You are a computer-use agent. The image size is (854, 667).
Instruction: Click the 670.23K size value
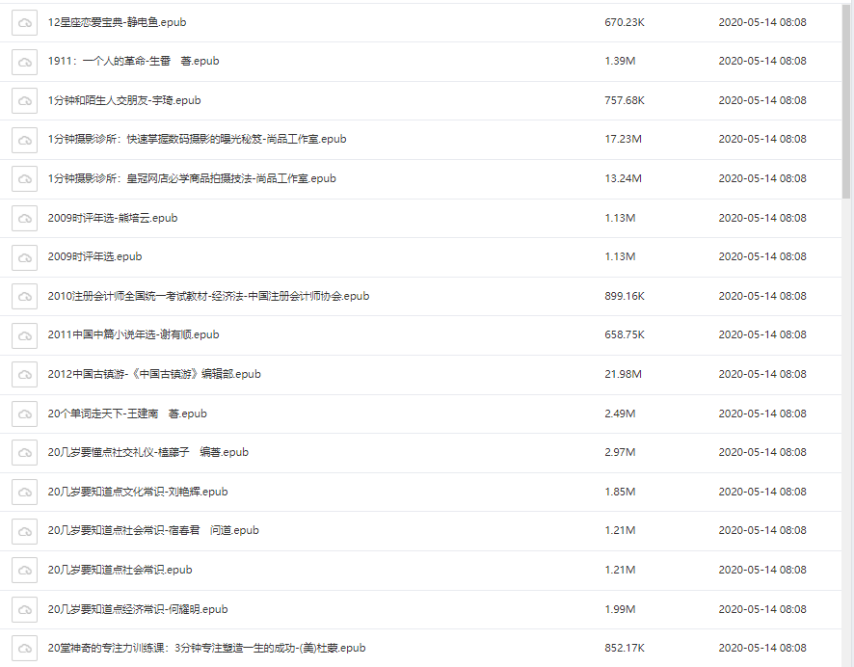click(x=625, y=22)
